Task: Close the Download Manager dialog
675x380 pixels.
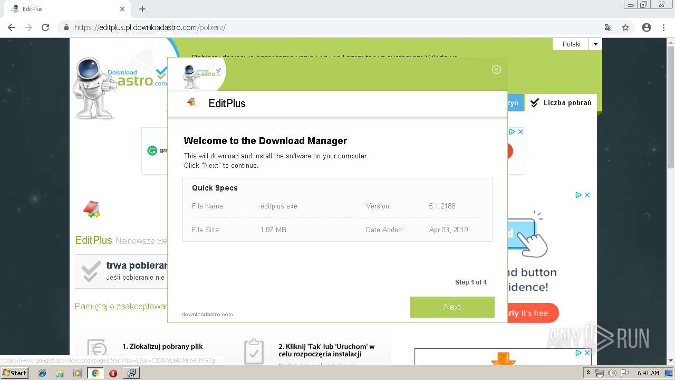Action: [x=496, y=69]
